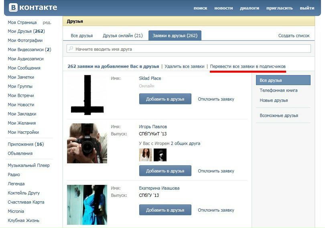Open Екатерина Ивашова's profile photo
325x228 pixels.
pyautogui.click(x=87, y=204)
